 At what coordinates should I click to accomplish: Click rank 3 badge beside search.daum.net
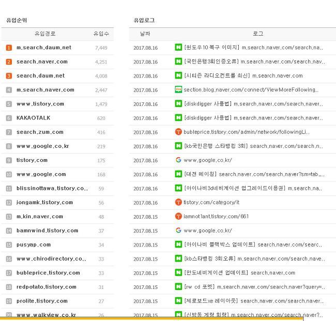[x=9, y=76]
